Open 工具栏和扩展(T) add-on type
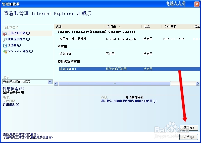This screenshot has width=201, height=143. [x=27, y=33]
